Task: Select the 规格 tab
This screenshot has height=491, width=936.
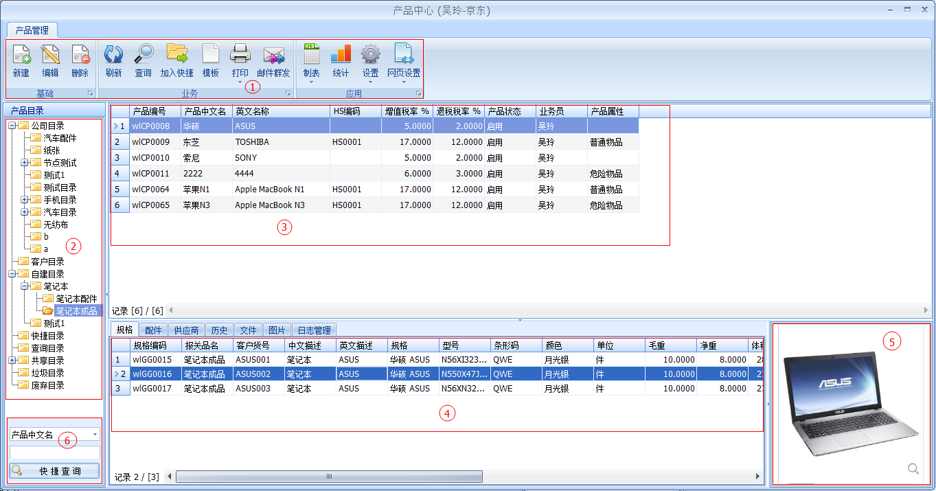Action: 124,330
